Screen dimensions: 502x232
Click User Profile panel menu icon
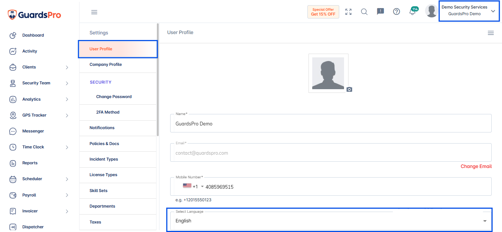point(491,33)
